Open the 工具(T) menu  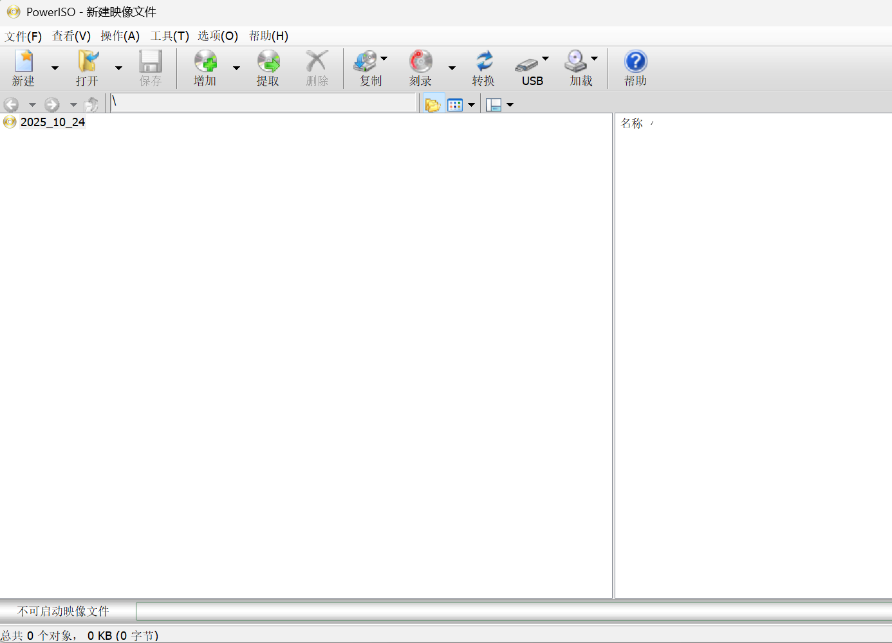pyautogui.click(x=169, y=36)
